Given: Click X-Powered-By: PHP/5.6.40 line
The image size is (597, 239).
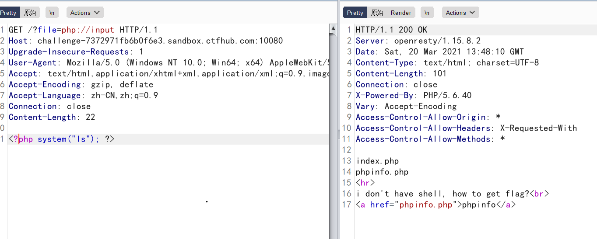Looking at the screenshot, I should [413, 95].
